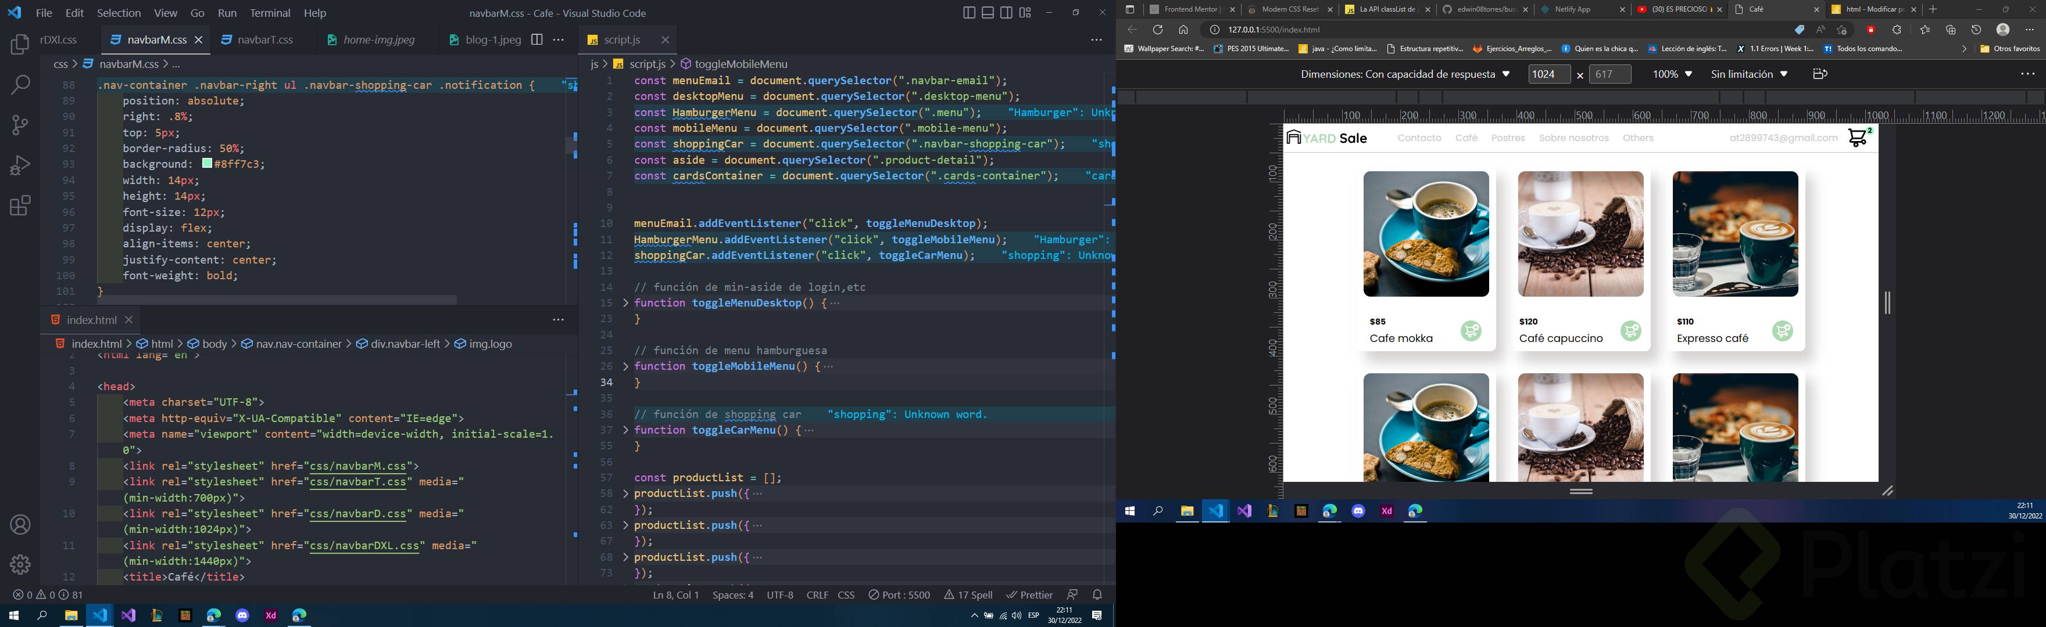This screenshot has width=2046, height=627.
Task: Open the Accounts icon in activity bar
Action: point(20,525)
